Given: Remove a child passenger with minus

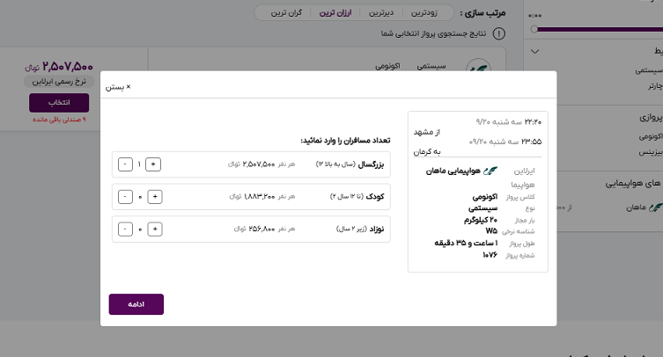Looking at the screenshot, I should pos(125,196).
